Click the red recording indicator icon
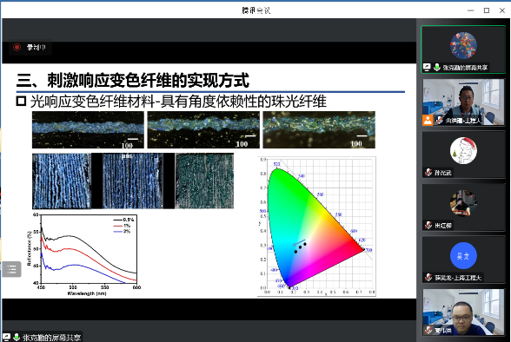511x342 pixels. pos(17,48)
